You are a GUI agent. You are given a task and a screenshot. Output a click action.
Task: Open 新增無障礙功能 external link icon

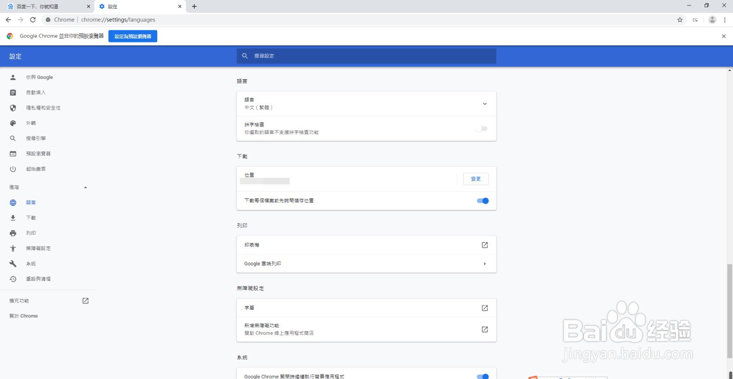point(485,330)
